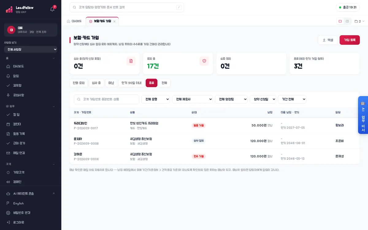Select the 만기 90일 이내 filter chip
Screen dimensions: 368x230
pos(131,83)
